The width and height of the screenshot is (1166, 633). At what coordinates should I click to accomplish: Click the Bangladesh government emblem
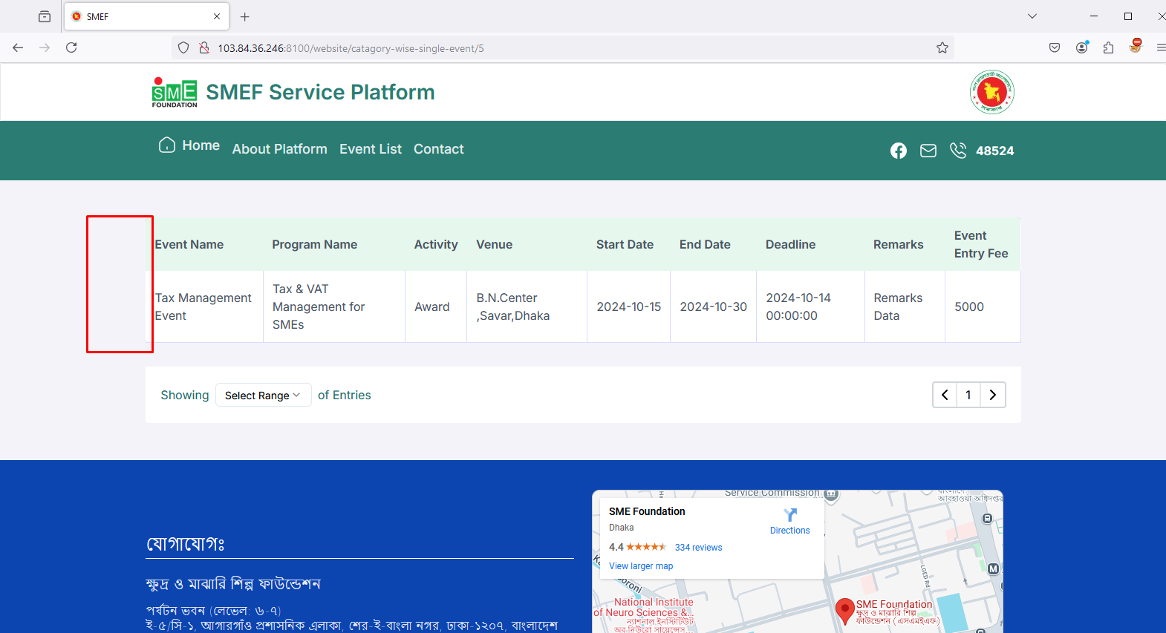click(x=992, y=92)
